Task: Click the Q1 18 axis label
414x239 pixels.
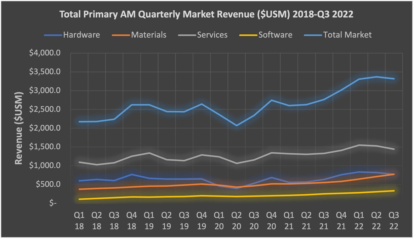Action: 79,221
